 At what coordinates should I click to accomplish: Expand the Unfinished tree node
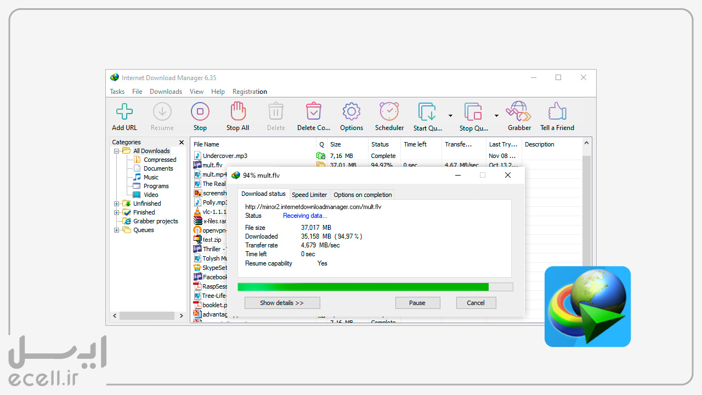[116, 204]
